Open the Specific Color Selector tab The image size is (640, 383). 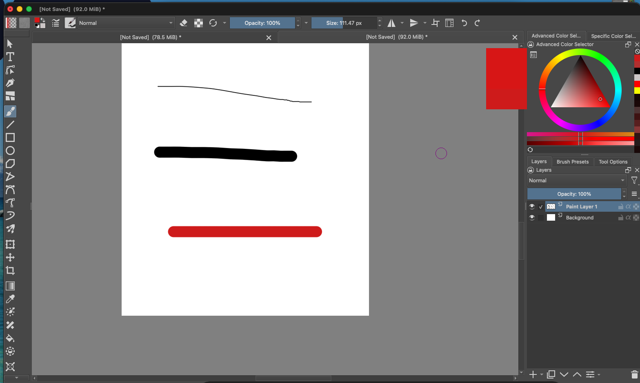tap(613, 36)
